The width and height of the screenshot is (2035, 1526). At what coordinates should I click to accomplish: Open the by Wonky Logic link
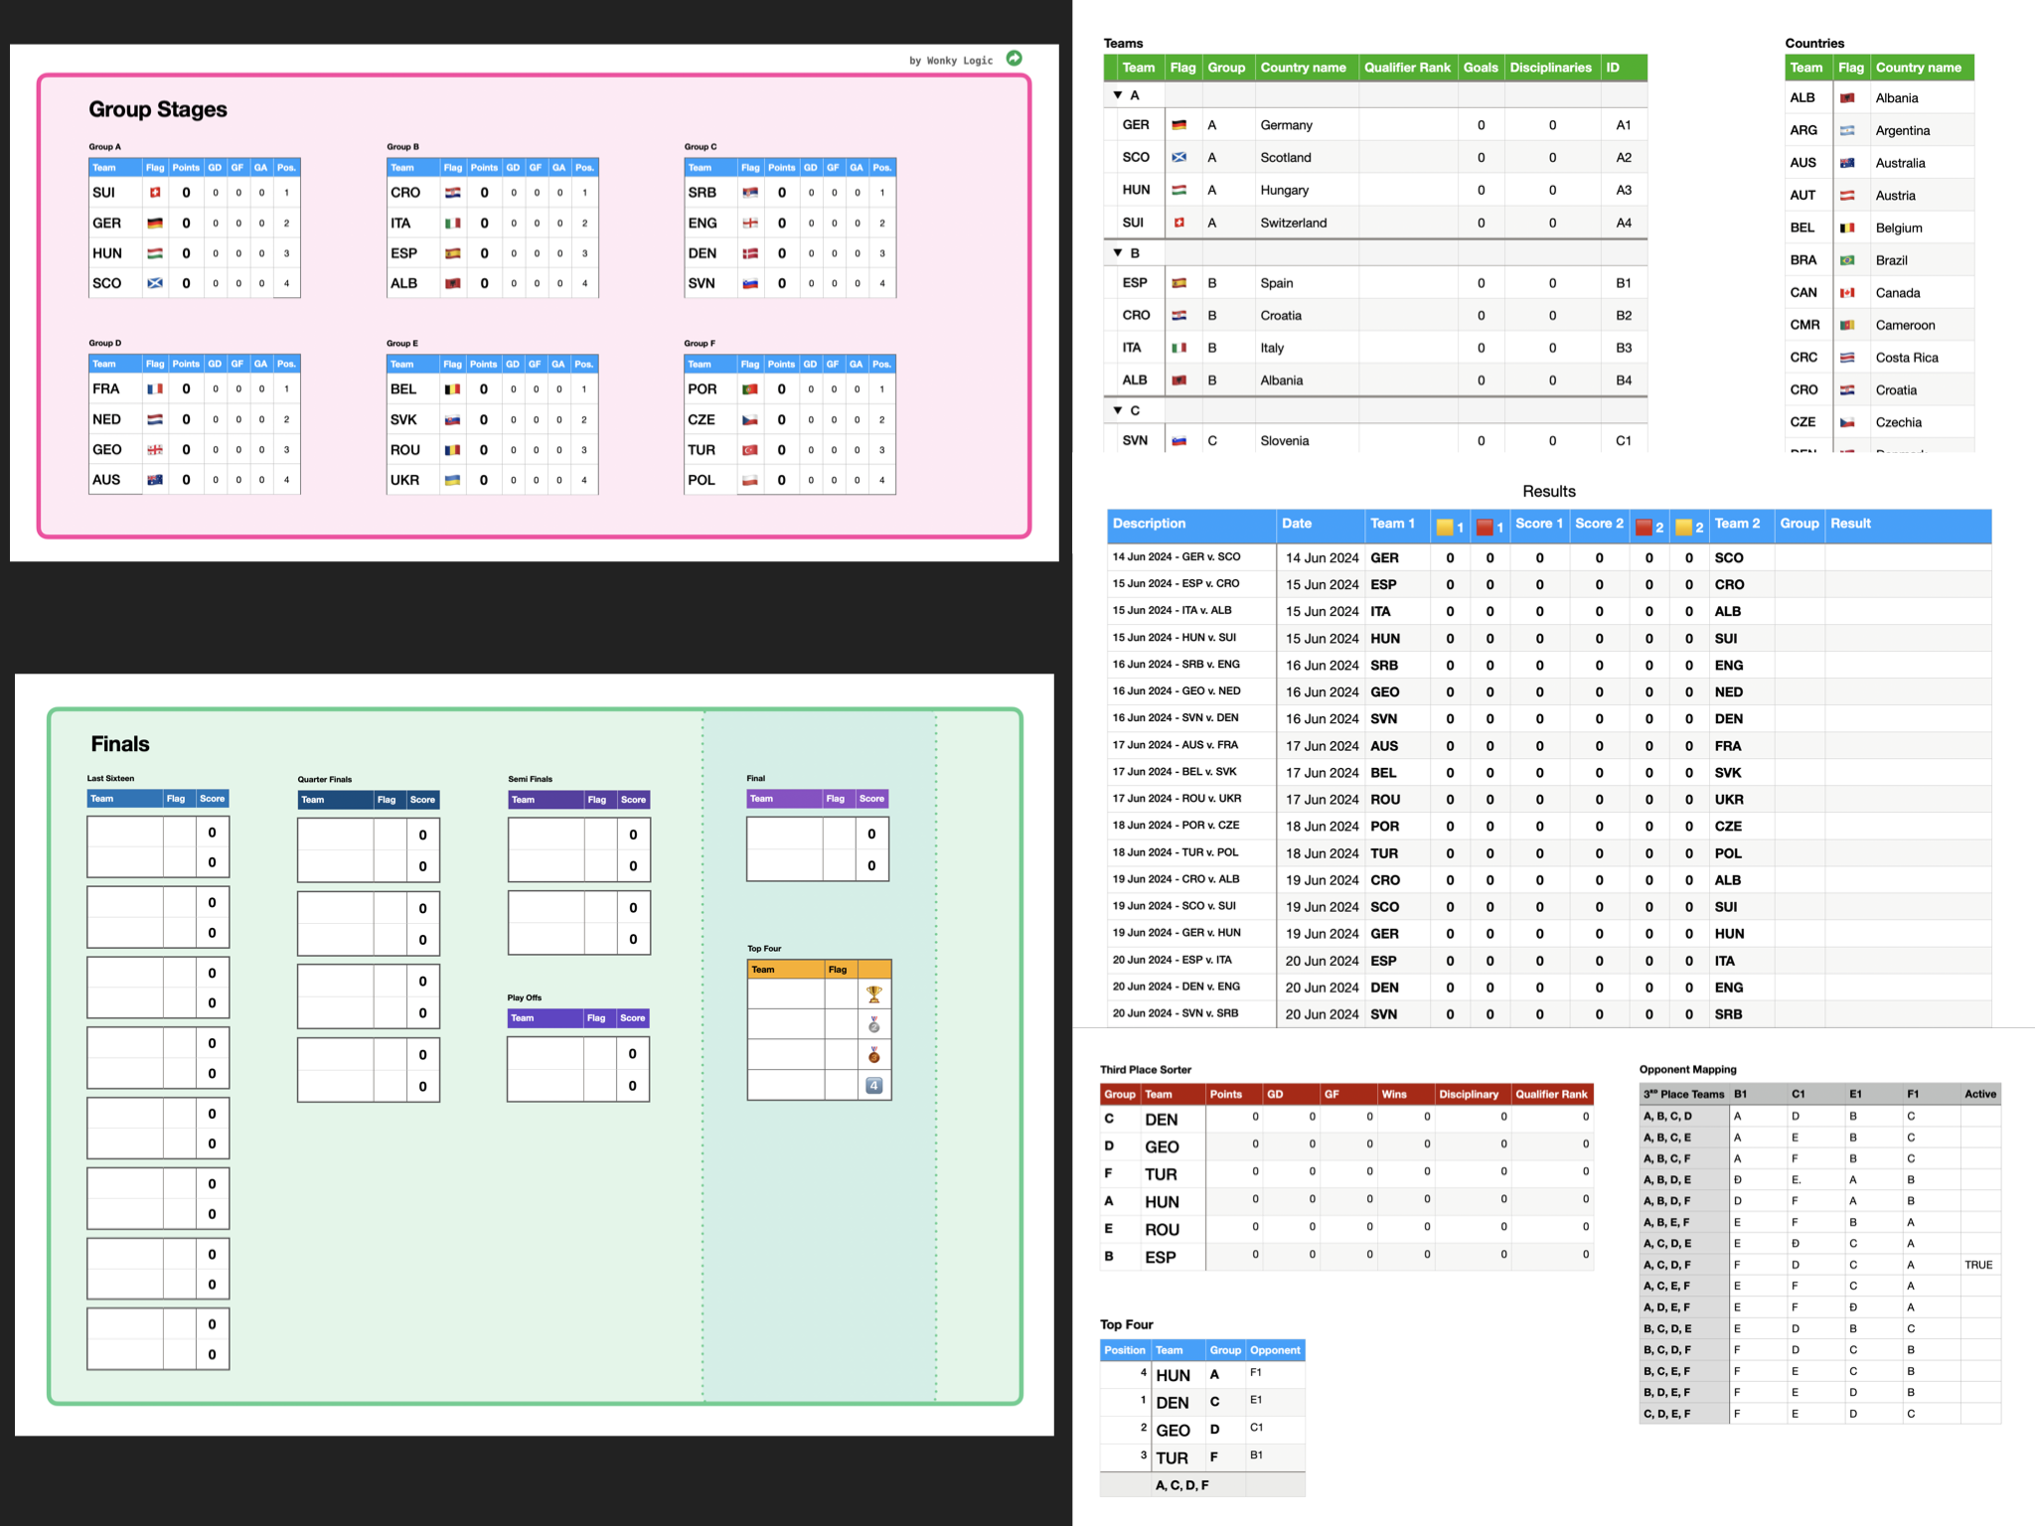click(x=950, y=61)
